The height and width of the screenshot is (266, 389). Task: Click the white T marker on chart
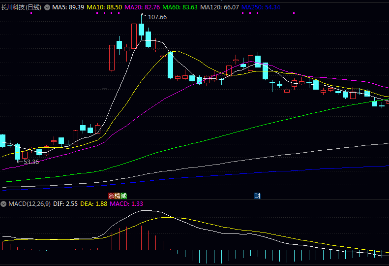click(105, 91)
